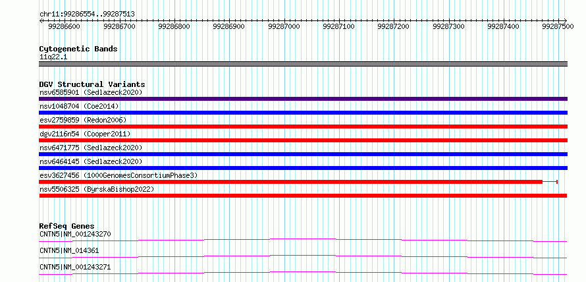The image size is (586, 282).
Task: Click ruler tick label 99286800
Action: (x=174, y=26)
